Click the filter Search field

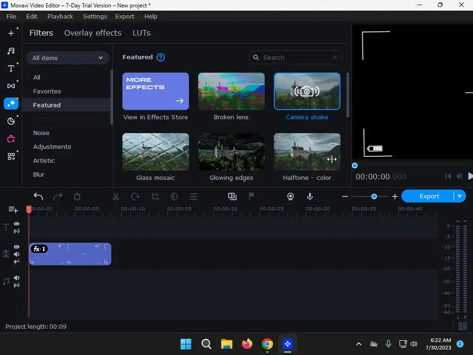[295, 57]
